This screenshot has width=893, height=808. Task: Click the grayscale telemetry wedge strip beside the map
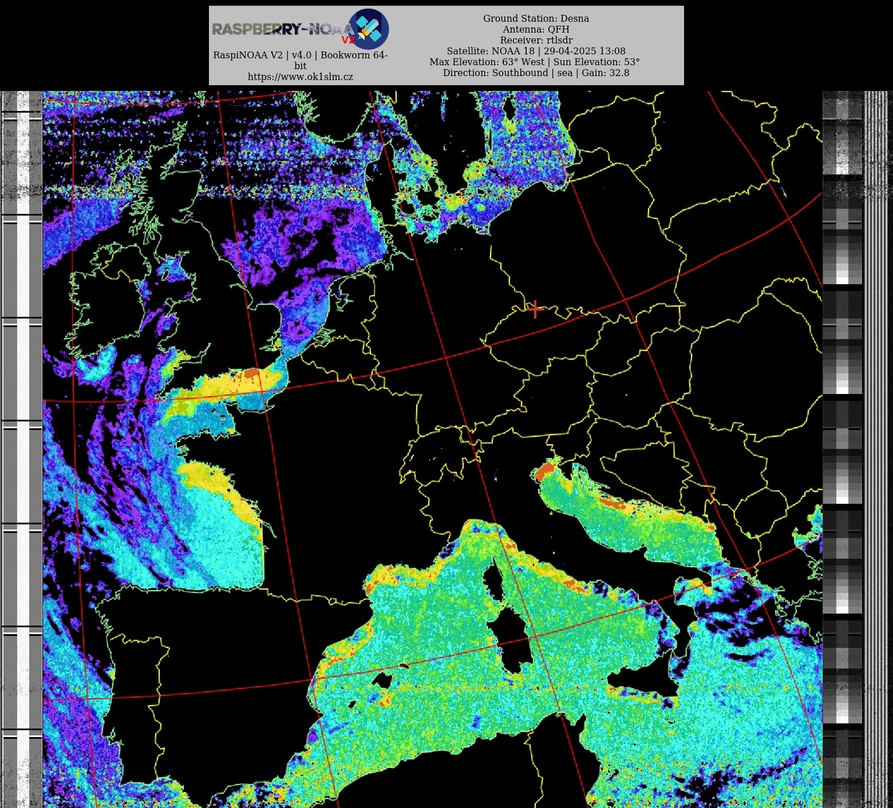click(843, 449)
